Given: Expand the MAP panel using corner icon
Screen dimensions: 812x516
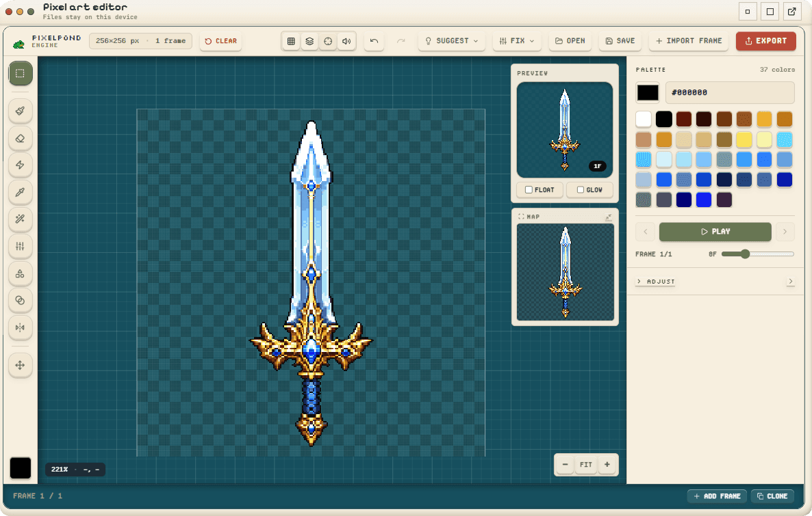Looking at the screenshot, I should click(x=609, y=217).
